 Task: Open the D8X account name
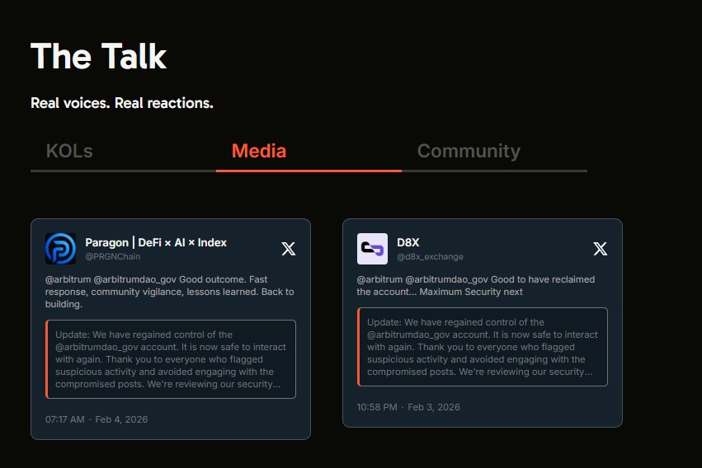[408, 242]
